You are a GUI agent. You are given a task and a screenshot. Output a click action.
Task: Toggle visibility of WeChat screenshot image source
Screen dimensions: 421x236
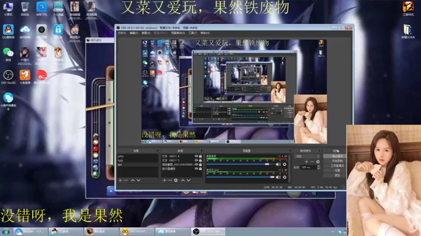[196, 164]
